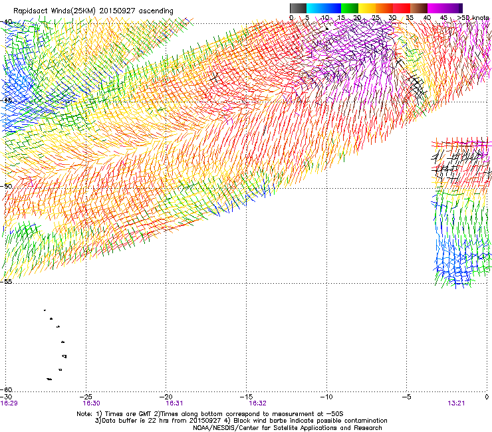Click the -5 longitude axis label

[x=407, y=397]
